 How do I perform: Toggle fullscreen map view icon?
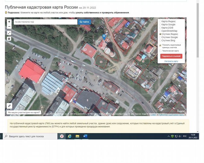9,33
